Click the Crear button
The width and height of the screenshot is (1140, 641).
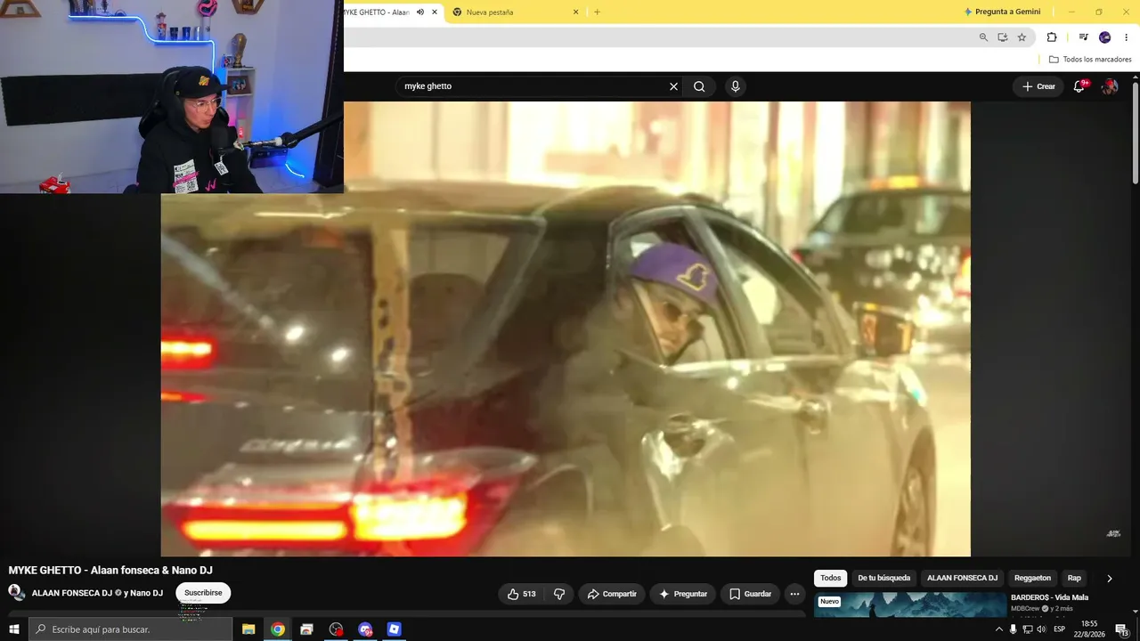point(1038,86)
